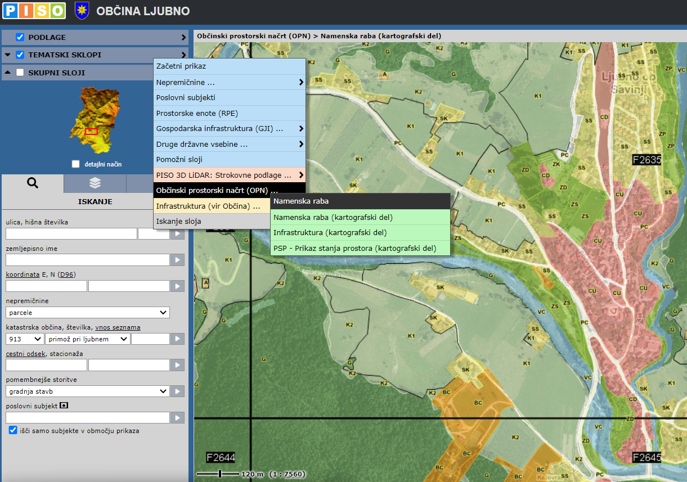Click the hišna številka input field
This screenshot has width=687, height=482.
154,233
